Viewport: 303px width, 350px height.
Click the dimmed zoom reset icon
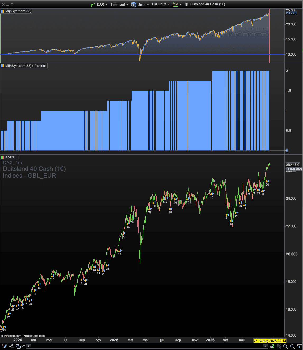tap(279, 346)
